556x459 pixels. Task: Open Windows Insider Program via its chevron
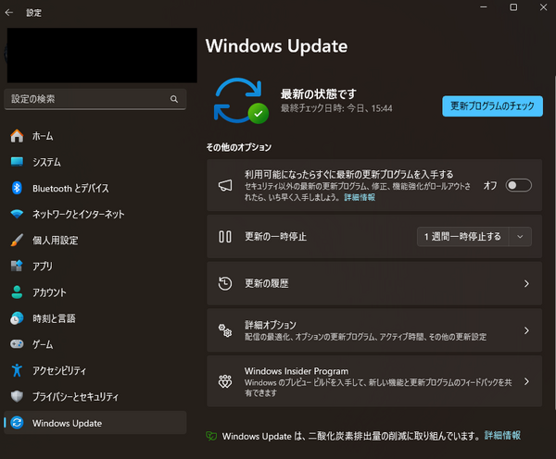(x=526, y=381)
